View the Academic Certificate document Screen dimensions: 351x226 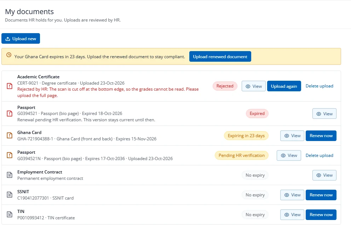coord(253,86)
